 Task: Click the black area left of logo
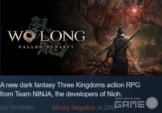4,36
